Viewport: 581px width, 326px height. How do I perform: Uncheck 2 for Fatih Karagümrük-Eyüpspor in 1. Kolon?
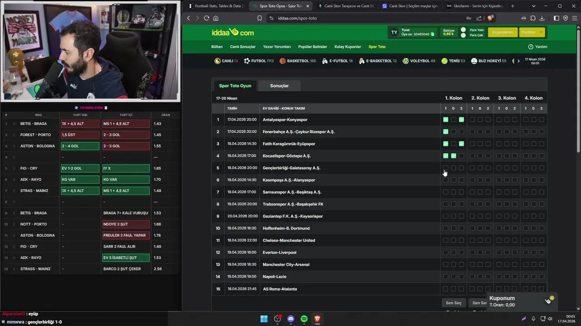(x=461, y=144)
